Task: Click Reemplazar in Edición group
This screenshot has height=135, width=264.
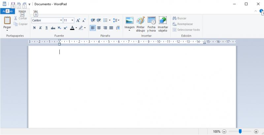Action: point(182,24)
